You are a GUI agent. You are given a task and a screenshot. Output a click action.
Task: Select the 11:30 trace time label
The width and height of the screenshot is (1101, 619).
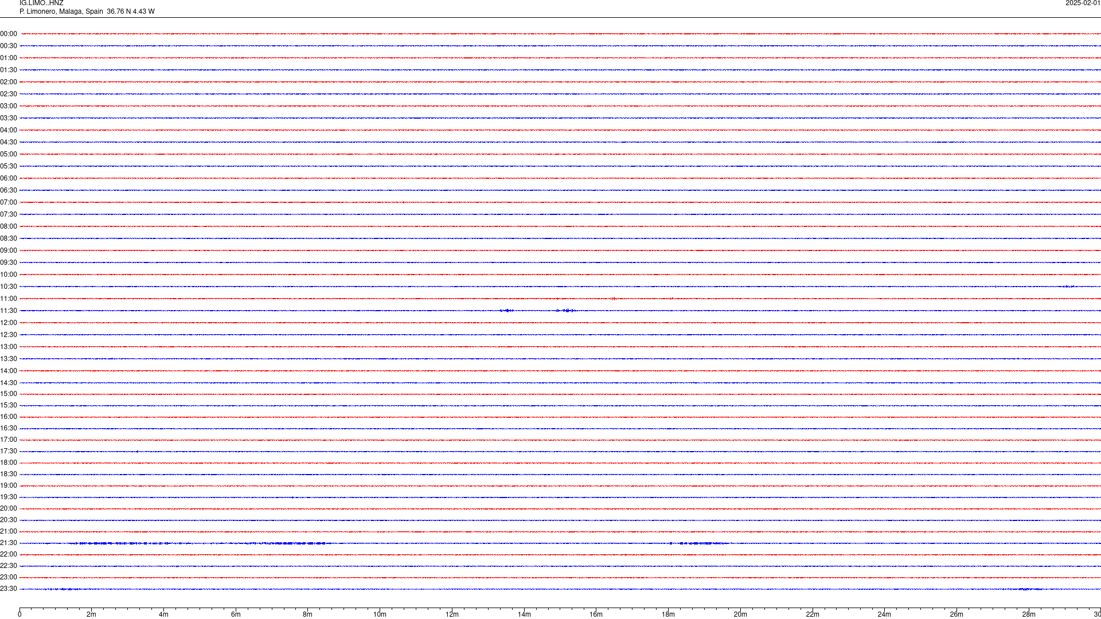coord(9,311)
